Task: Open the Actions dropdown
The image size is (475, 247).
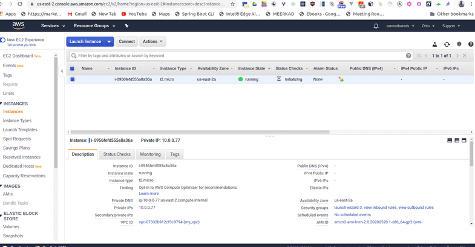Action: coord(152,42)
